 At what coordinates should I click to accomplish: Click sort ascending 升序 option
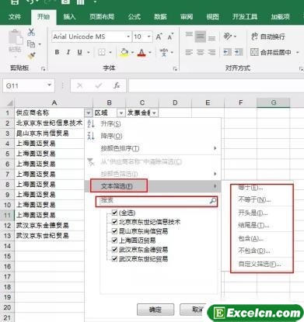[x=110, y=124]
